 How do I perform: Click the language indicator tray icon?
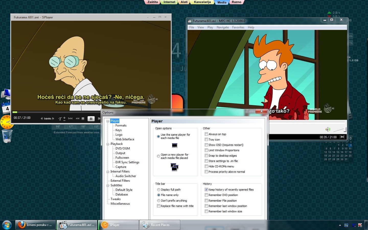(x=346, y=225)
